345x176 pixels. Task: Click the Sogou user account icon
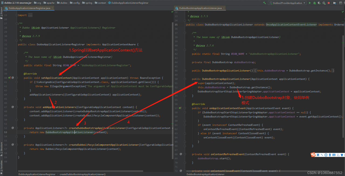pos(338,155)
